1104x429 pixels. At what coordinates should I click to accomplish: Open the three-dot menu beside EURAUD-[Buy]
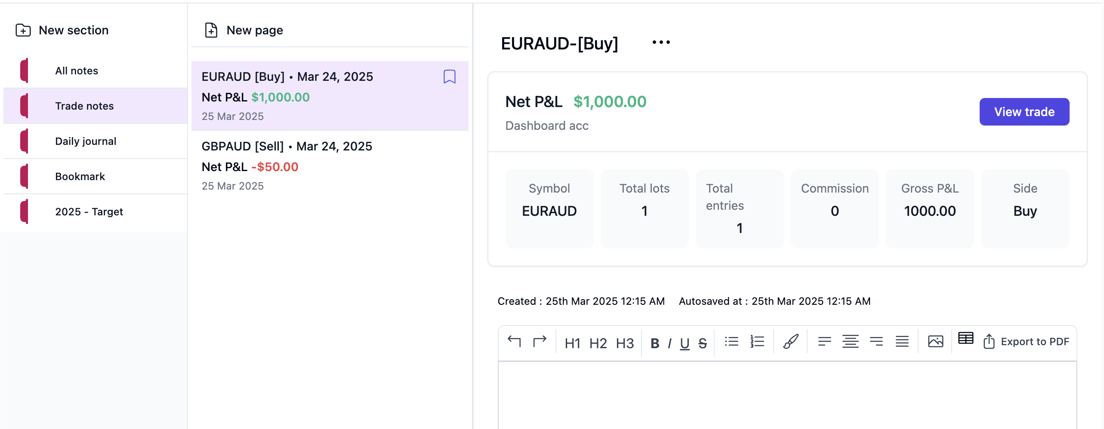click(x=661, y=42)
